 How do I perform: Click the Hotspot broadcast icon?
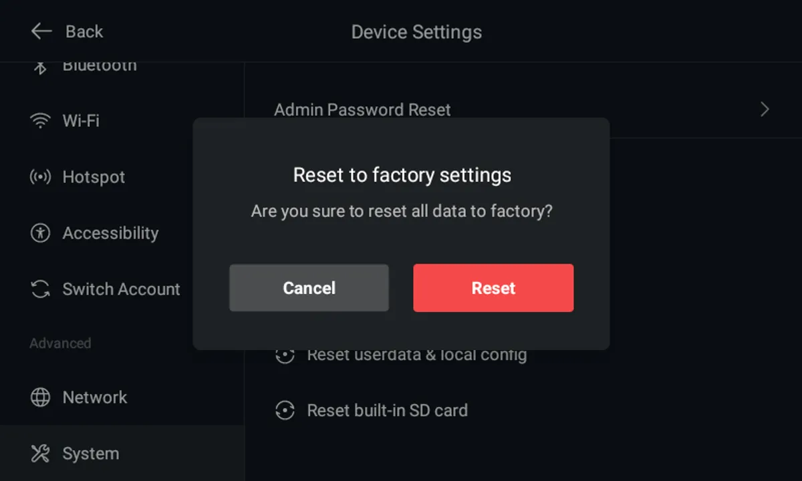pyautogui.click(x=41, y=177)
